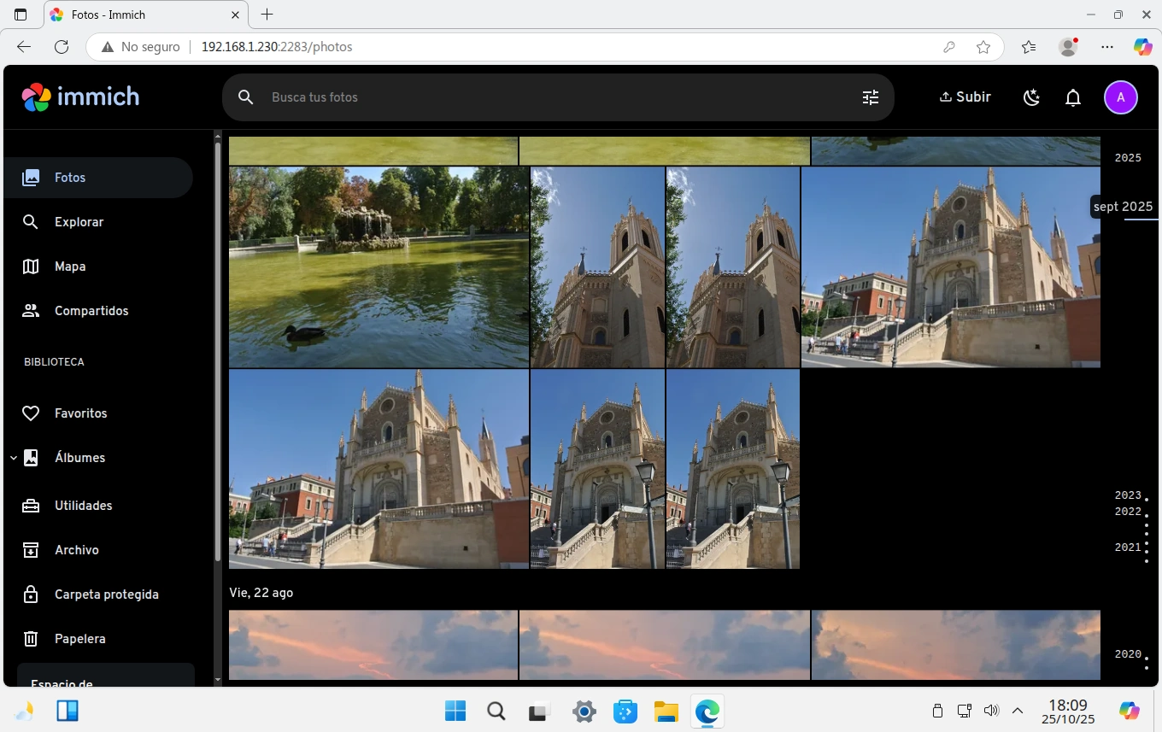This screenshot has width=1162, height=732.
Task: Open Edge browser settings ellipsis menu
Action: (1107, 47)
